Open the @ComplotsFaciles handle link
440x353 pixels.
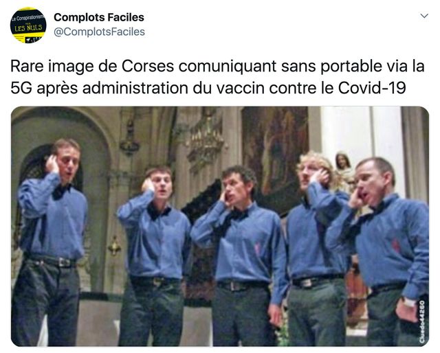pos(99,32)
